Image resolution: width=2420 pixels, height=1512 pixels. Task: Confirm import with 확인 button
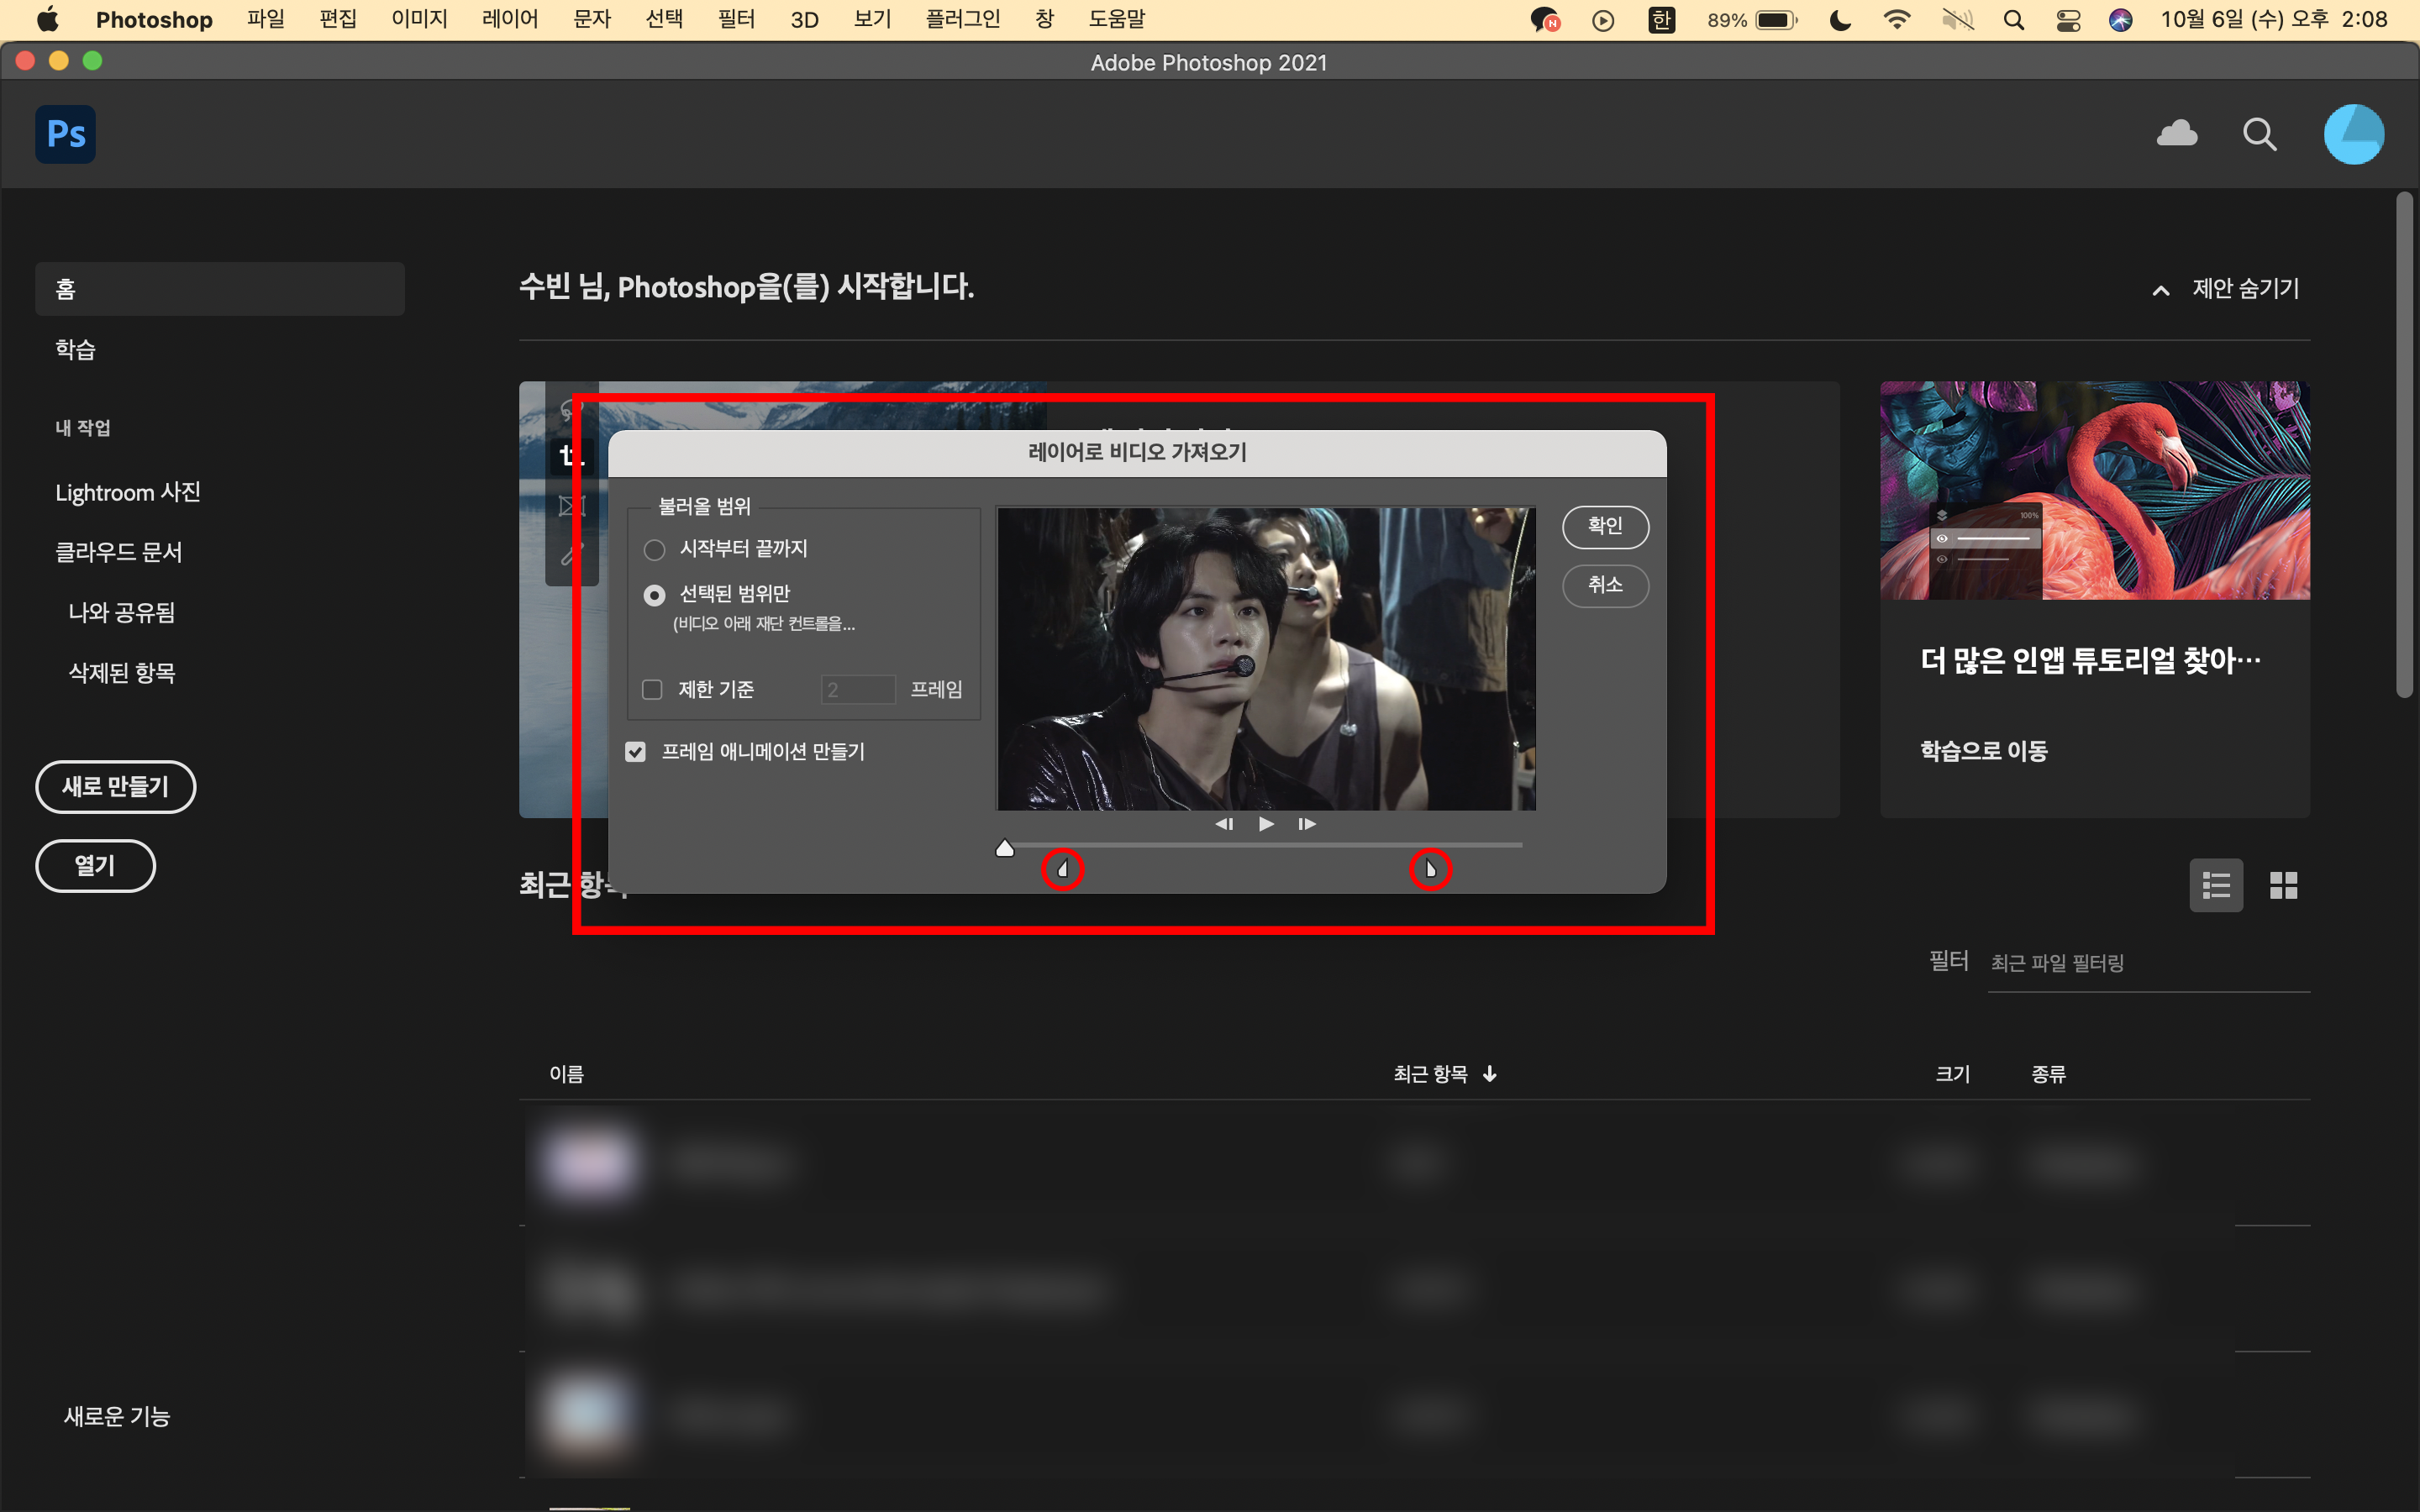[x=1605, y=526]
